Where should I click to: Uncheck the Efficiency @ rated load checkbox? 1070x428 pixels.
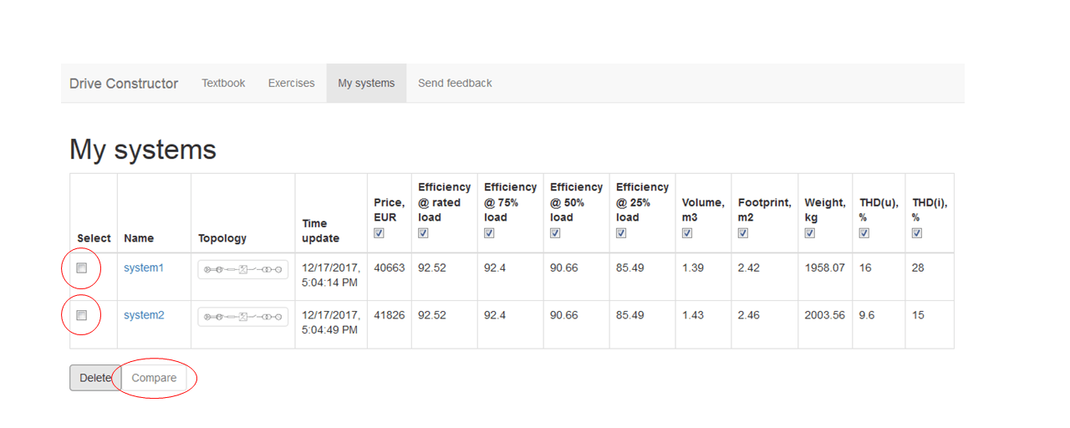[423, 233]
